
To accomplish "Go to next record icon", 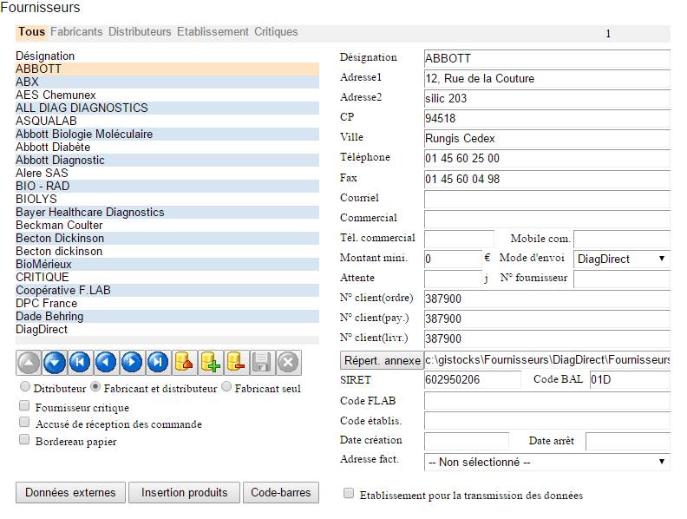I will pos(132,363).
